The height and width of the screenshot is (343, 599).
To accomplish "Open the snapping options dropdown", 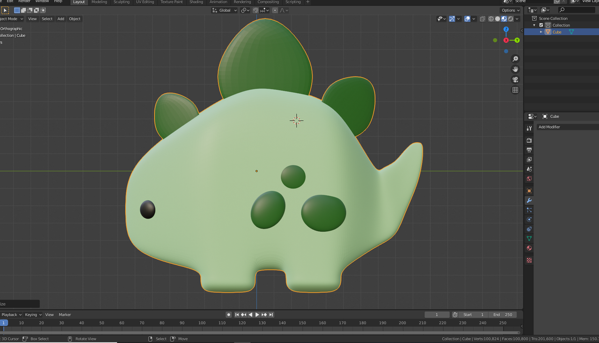I will tap(264, 10).
